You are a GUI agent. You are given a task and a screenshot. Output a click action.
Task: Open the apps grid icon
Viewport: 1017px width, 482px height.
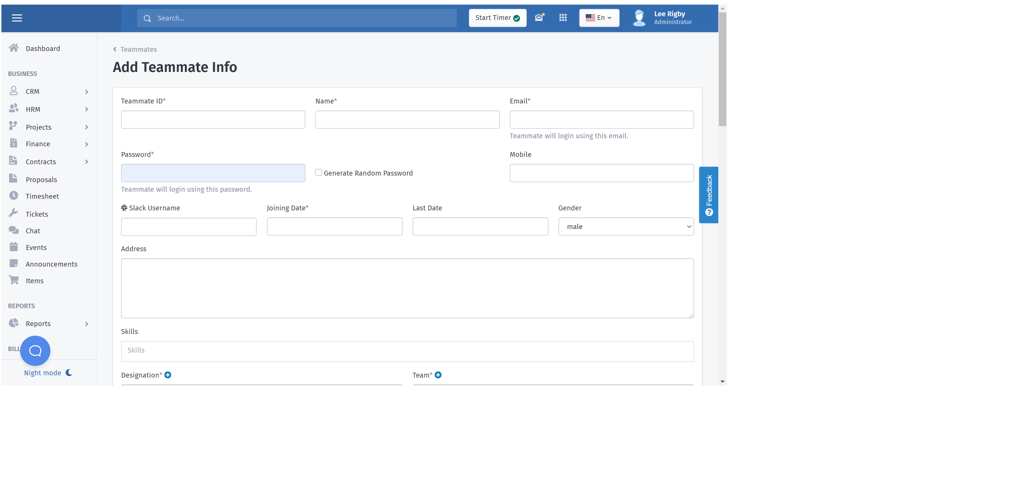563,18
